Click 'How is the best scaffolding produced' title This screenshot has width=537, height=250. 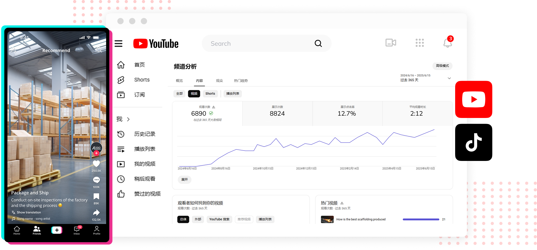361,219
